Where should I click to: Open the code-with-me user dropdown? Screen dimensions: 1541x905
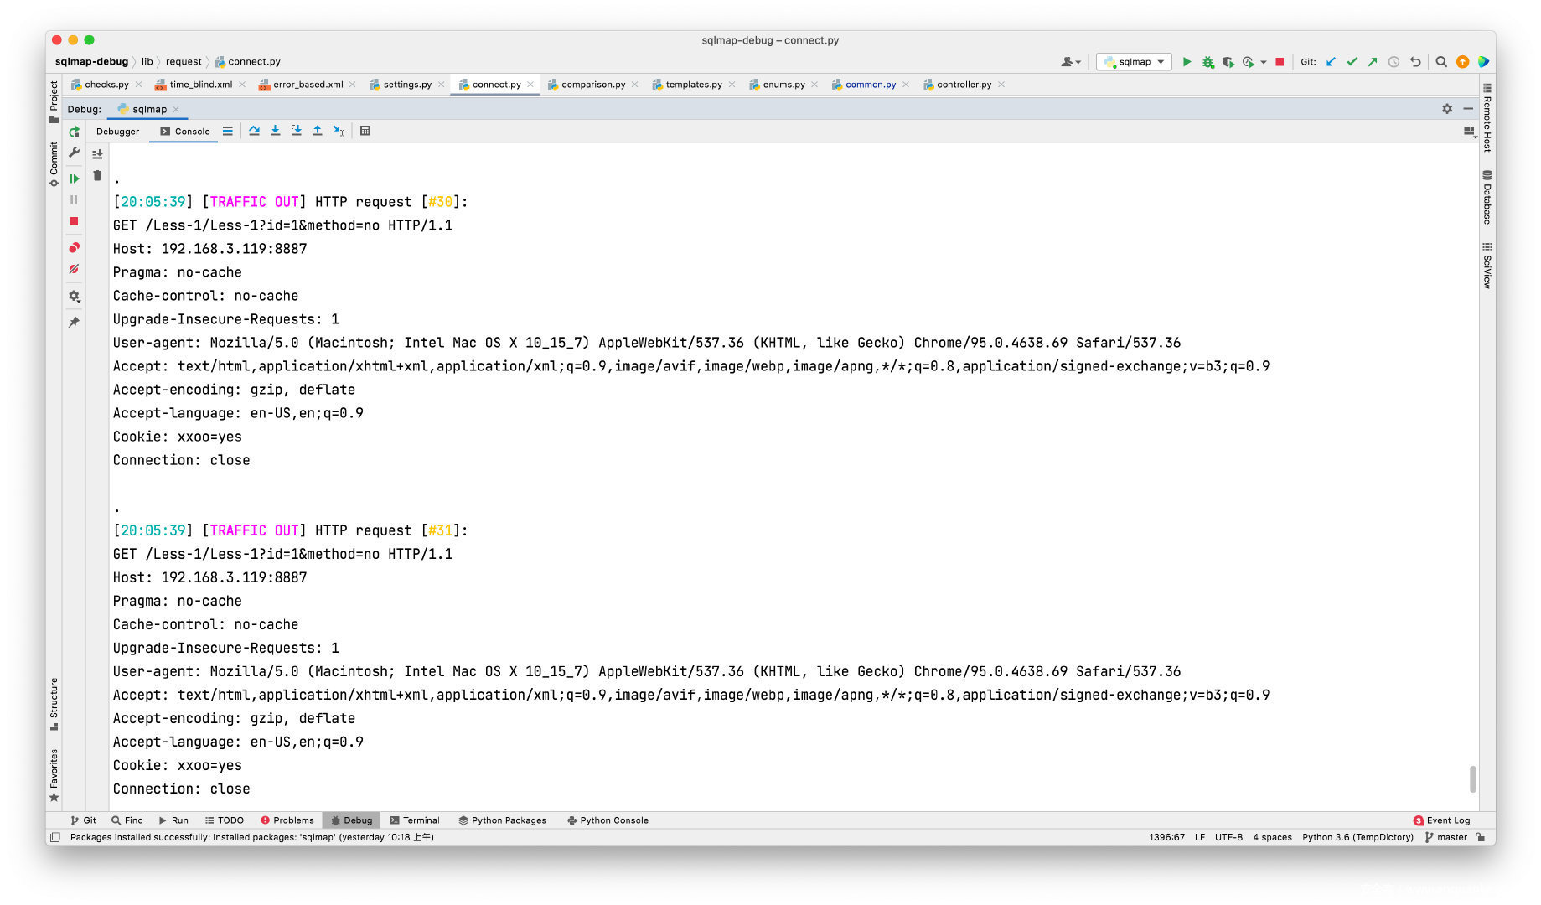[1071, 62]
